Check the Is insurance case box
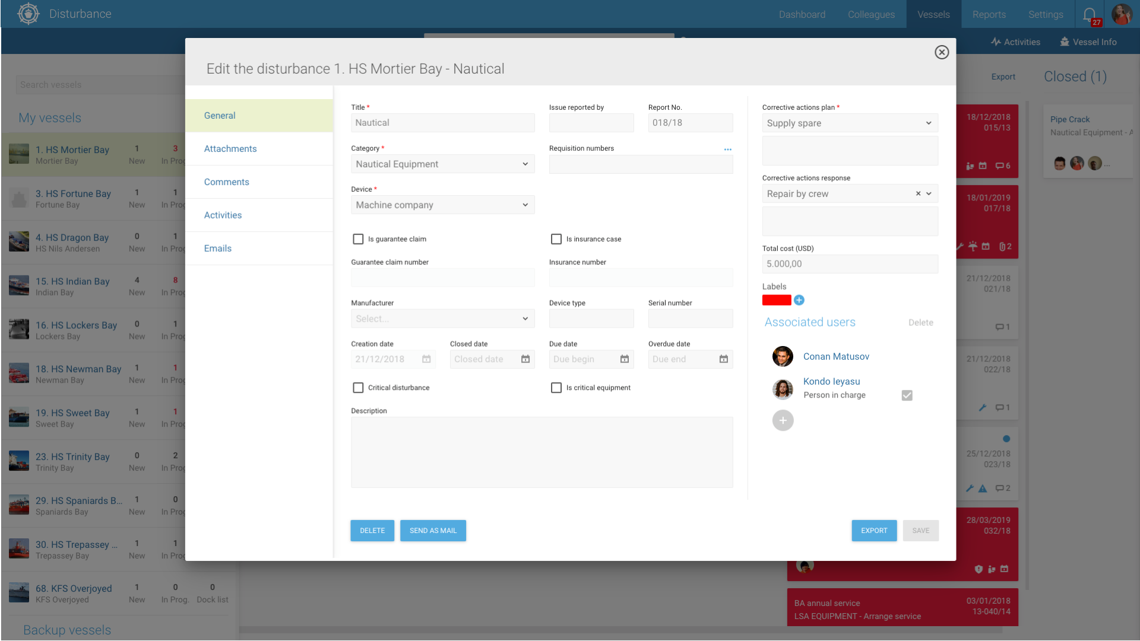1140x641 pixels. click(556, 239)
